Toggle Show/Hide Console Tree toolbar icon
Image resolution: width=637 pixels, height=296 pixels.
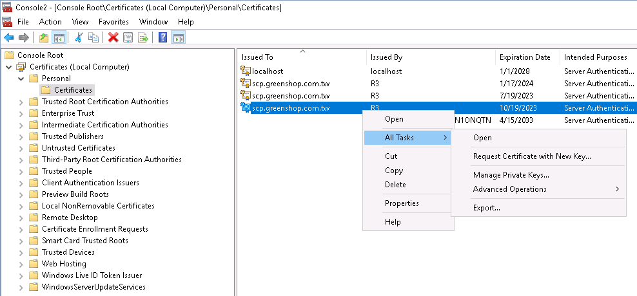[59, 38]
